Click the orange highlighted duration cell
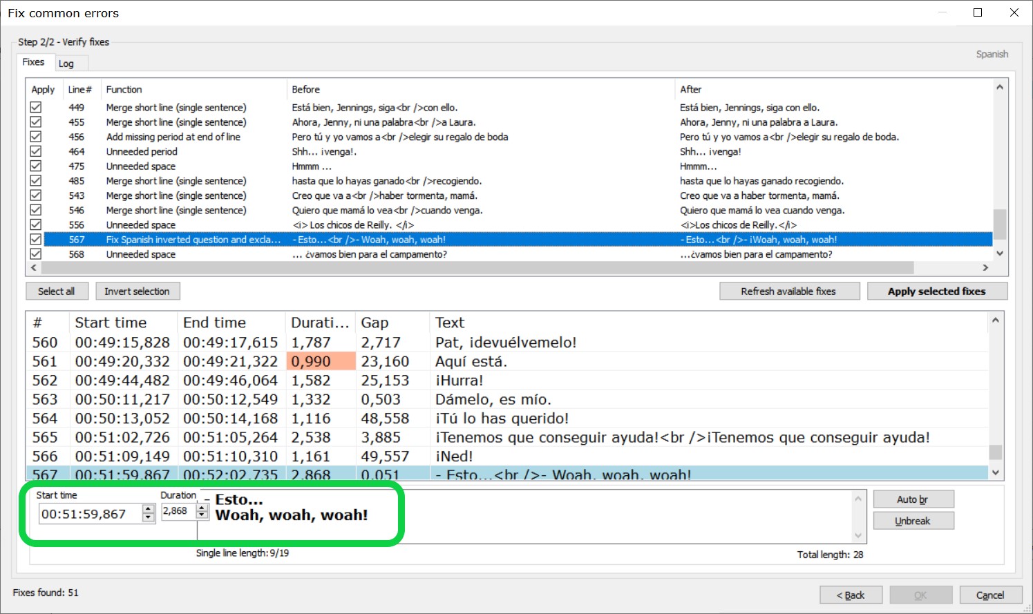Viewport: 1033px width, 614px height. click(x=321, y=361)
